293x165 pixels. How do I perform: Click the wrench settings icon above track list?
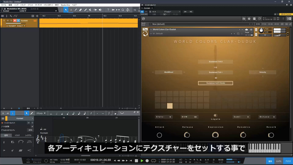pyautogui.click(x=11, y=16)
